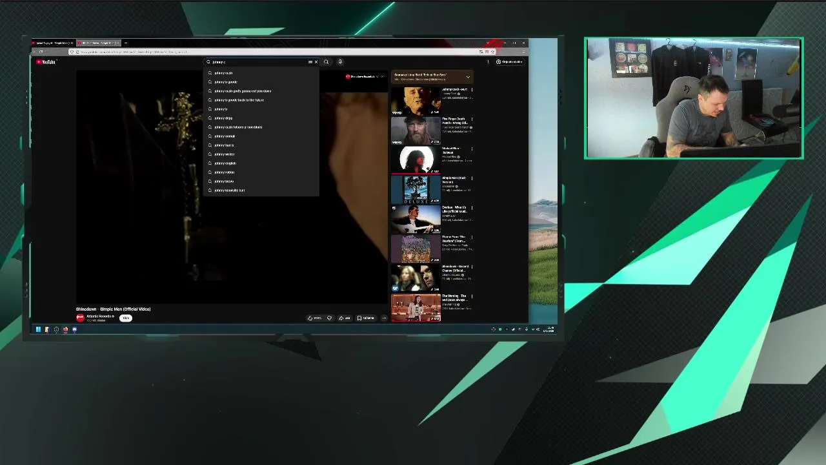Open the YouTube settings three-dot menu in header

pyautogui.click(x=488, y=62)
